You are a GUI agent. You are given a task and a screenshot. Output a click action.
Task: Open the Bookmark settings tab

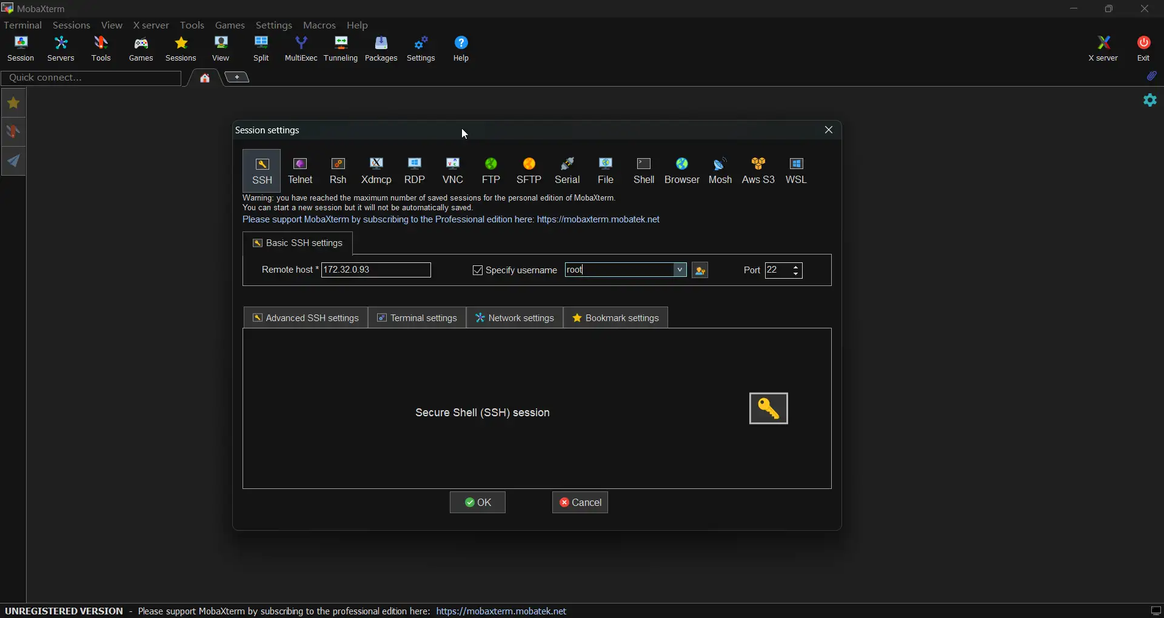pyautogui.click(x=616, y=318)
